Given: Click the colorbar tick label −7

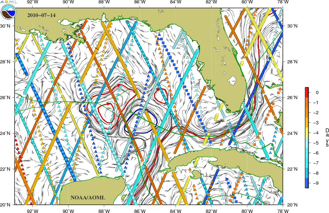Looking at the screenshot, I should [316, 163].
